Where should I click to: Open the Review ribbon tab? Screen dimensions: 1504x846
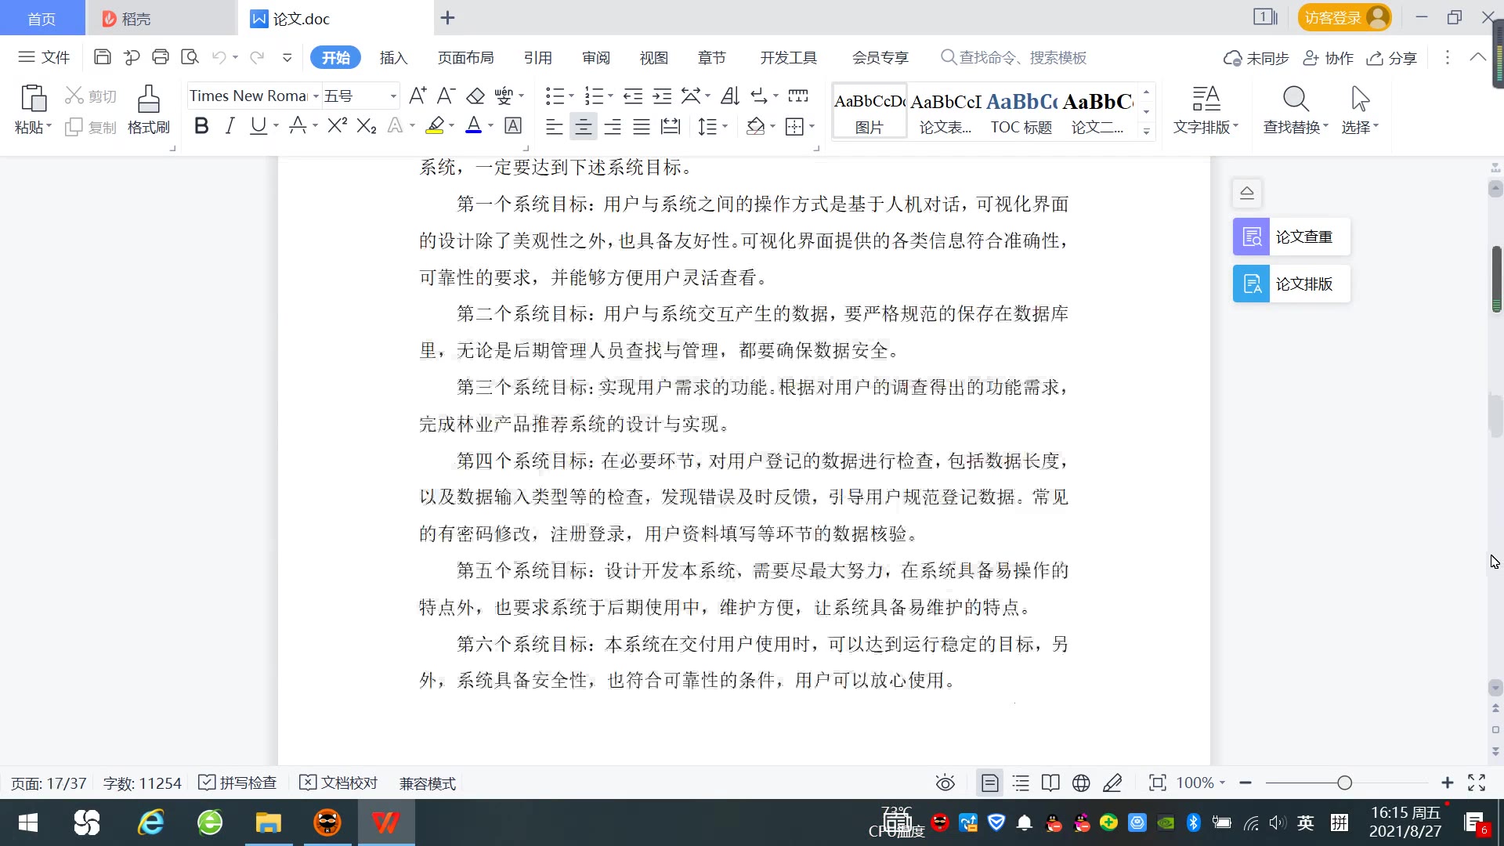pos(595,57)
